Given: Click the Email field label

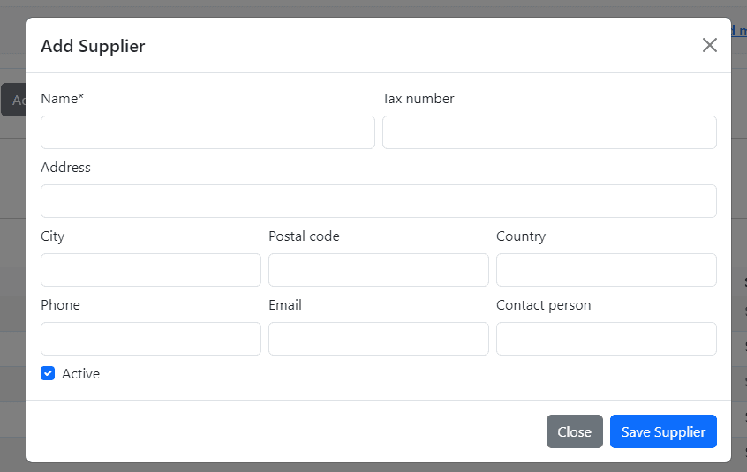Looking at the screenshot, I should [285, 305].
